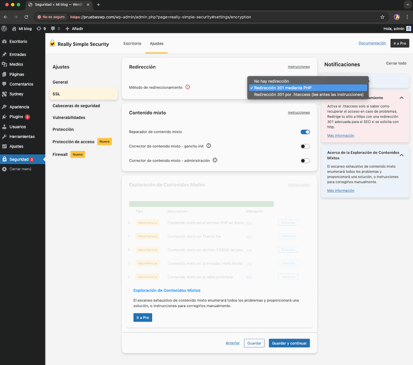Viewport: 413px width, 365px height.
Task: Click the green scan progress bar
Action: click(x=201, y=204)
